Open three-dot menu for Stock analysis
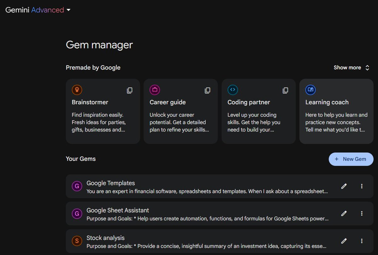378x255 pixels. [x=362, y=241]
